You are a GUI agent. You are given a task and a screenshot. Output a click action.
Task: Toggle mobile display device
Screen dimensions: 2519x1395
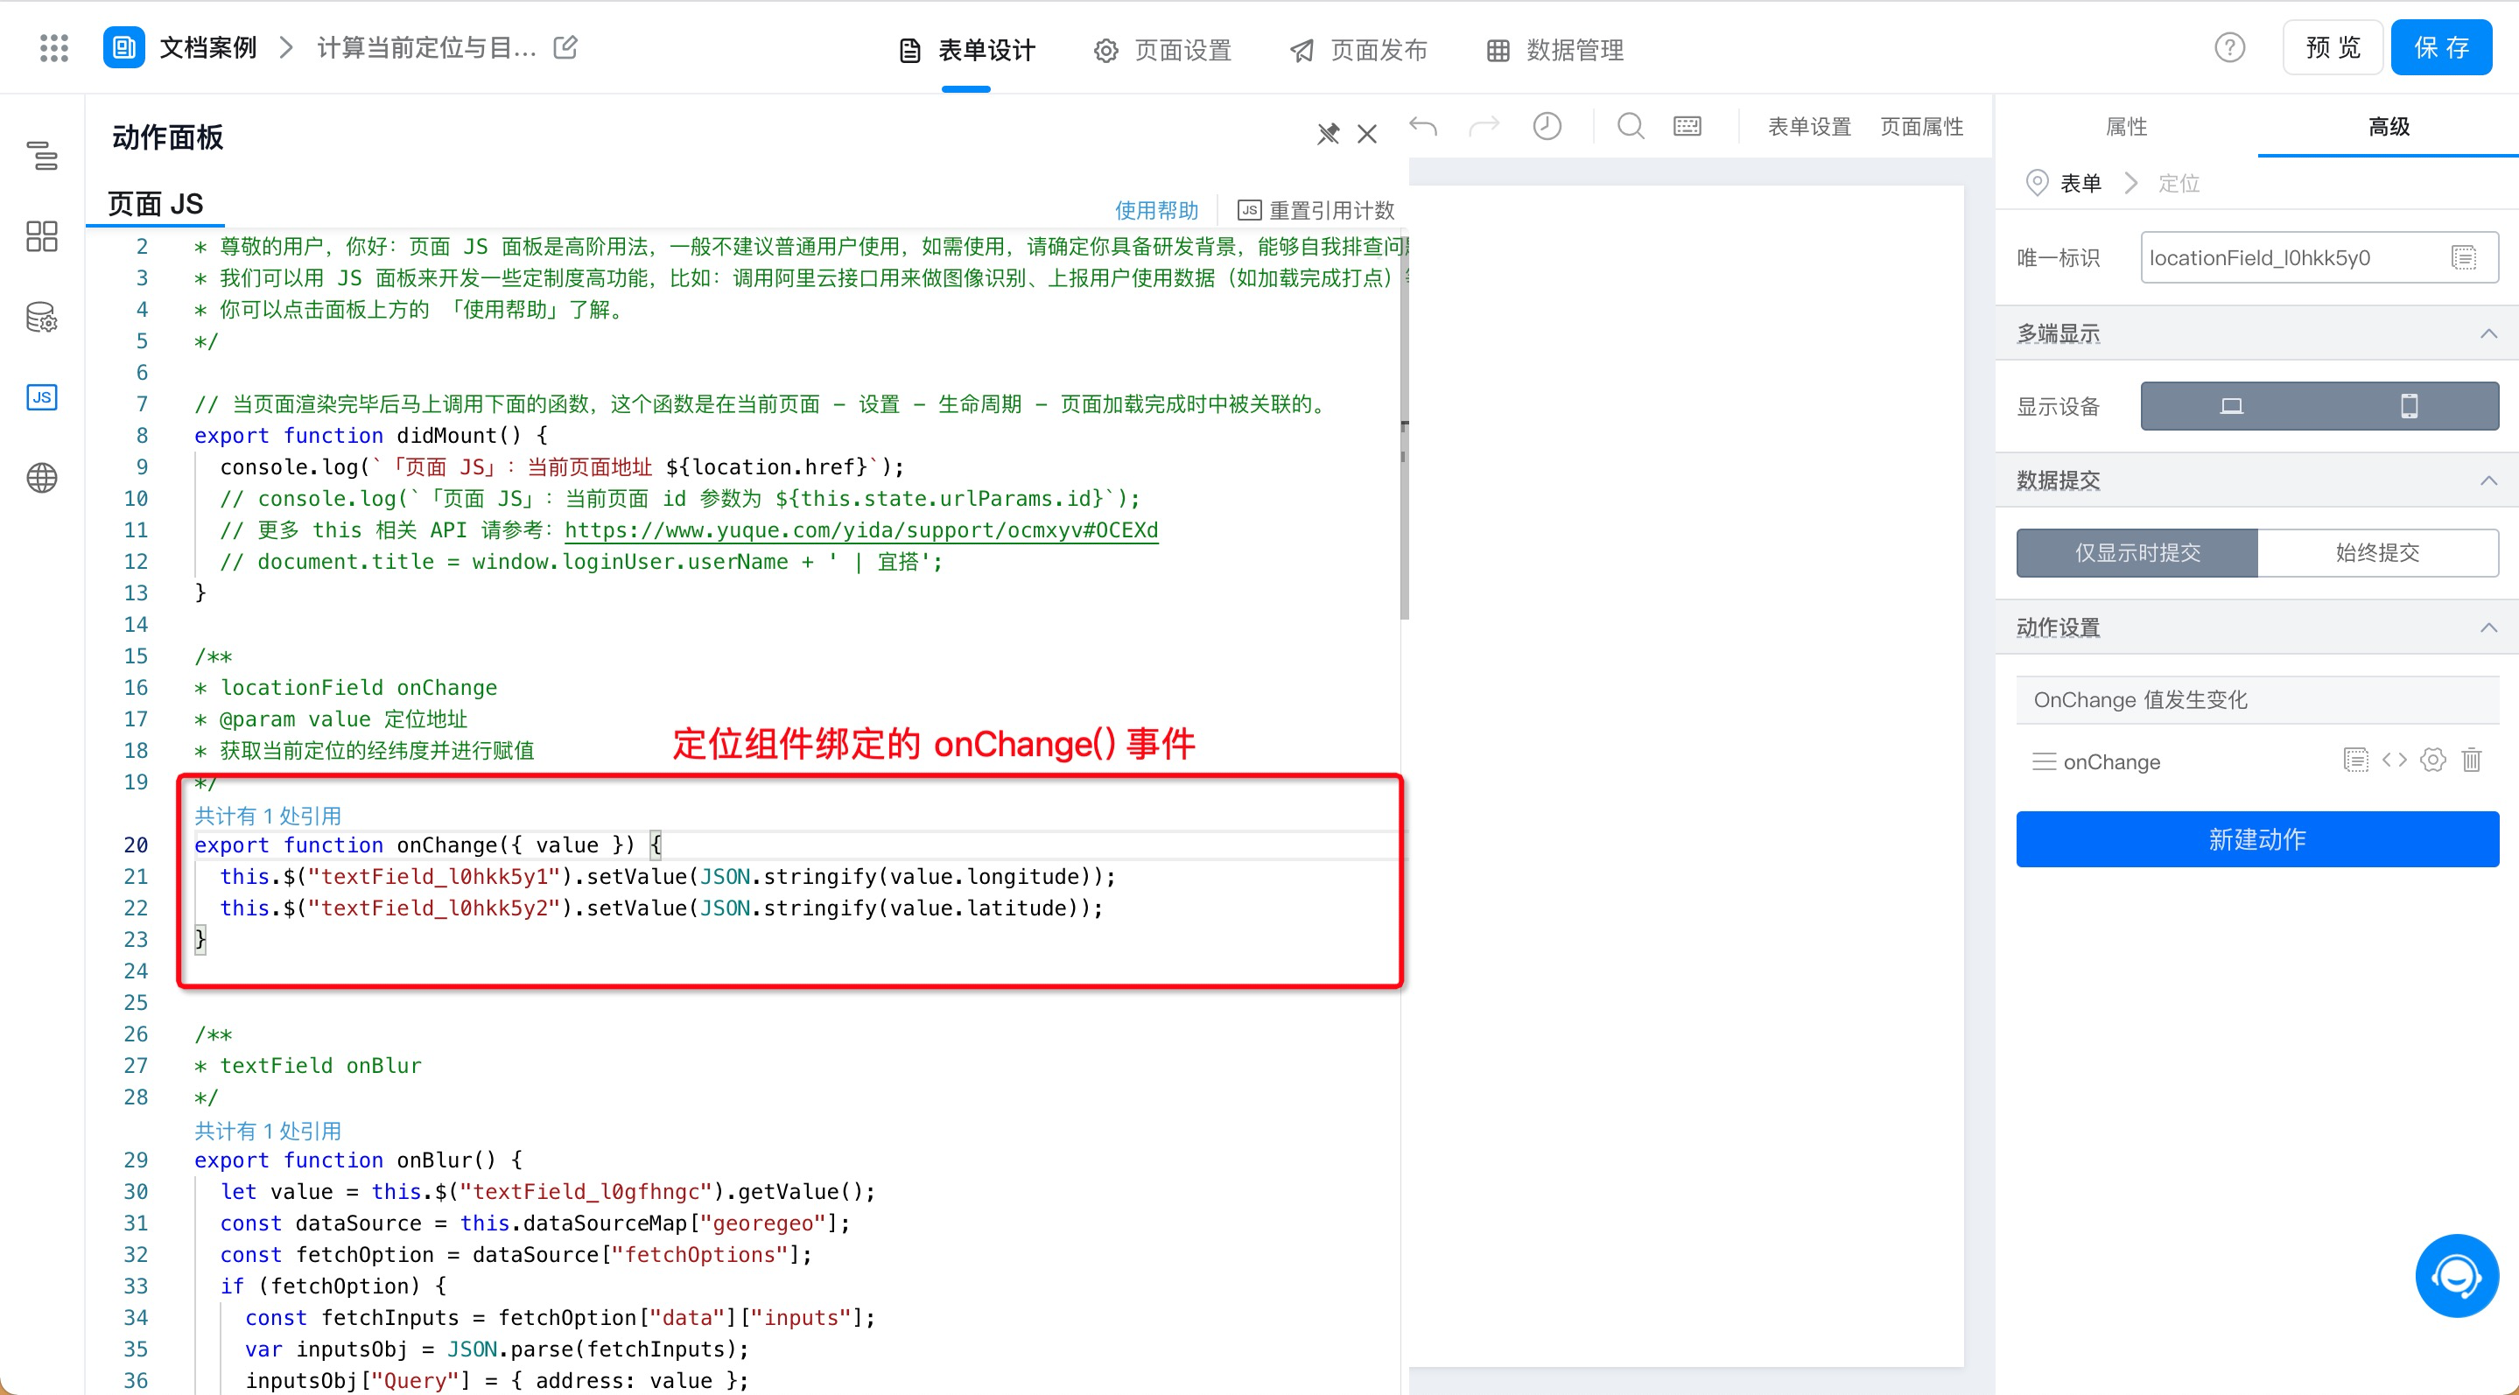coord(2410,406)
